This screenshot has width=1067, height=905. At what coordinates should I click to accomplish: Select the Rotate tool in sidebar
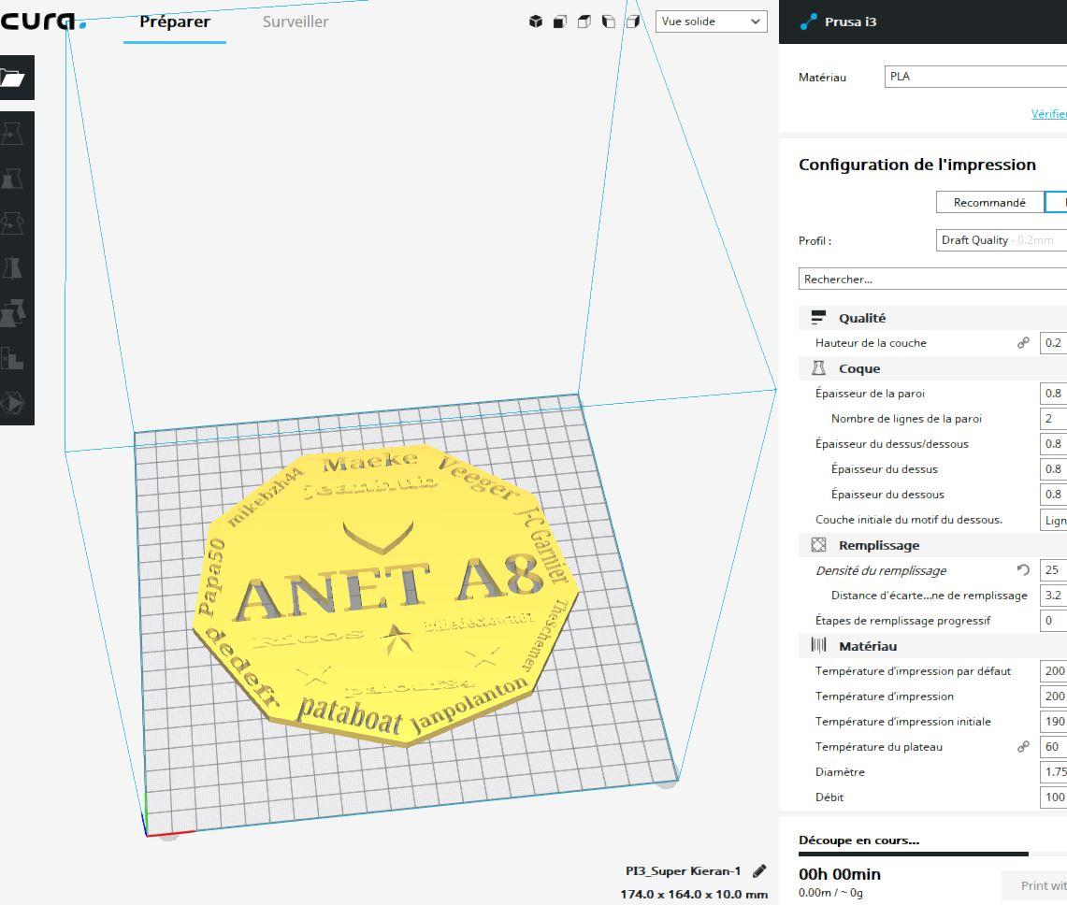(x=13, y=223)
